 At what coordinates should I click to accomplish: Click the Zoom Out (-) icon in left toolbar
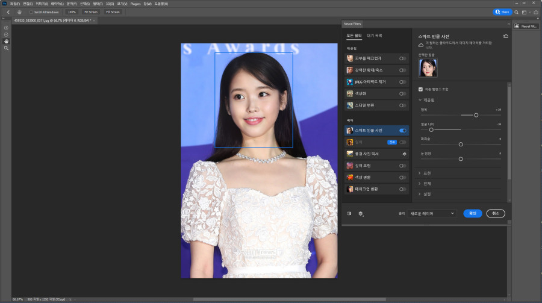tap(6, 34)
